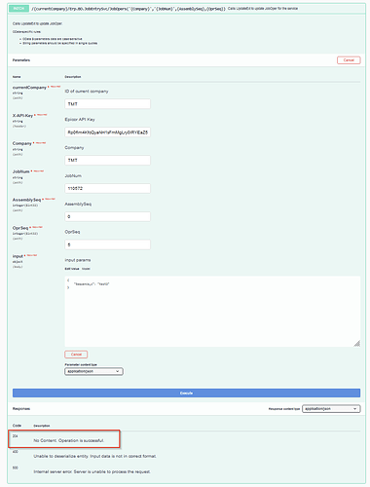
Task: Switch to the Model tab
Action: 86,269
